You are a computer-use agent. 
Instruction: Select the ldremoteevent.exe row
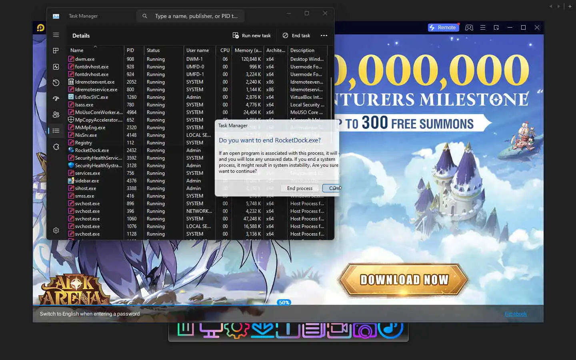[x=197, y=82]
